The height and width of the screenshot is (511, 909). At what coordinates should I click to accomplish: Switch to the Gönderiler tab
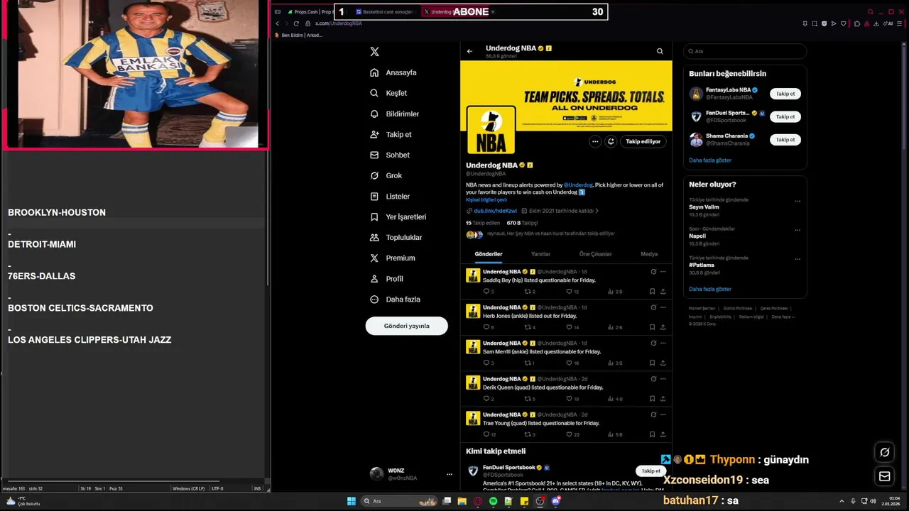(x=489, y=254)
